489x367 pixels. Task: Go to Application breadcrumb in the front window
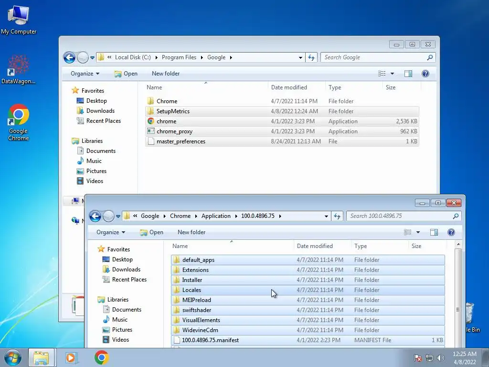[216, 216]
